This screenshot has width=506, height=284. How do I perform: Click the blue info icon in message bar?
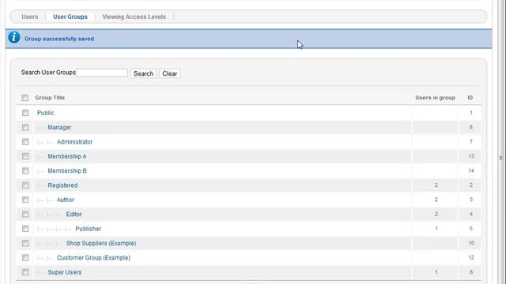(x=14, y=37)
